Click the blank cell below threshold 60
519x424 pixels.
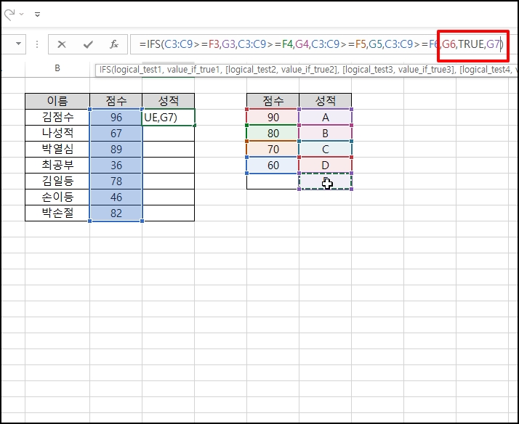point(273,181)
